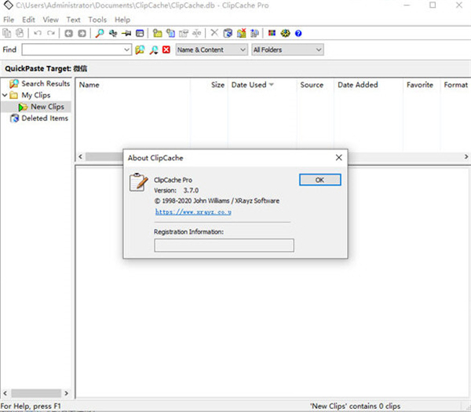This screenshot has width=471, height=412.
Task: Open the Help menu
Action: [122, 19]
